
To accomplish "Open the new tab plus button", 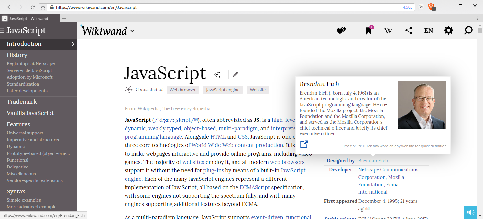I will pyautogui.click(x=64, y=18).
